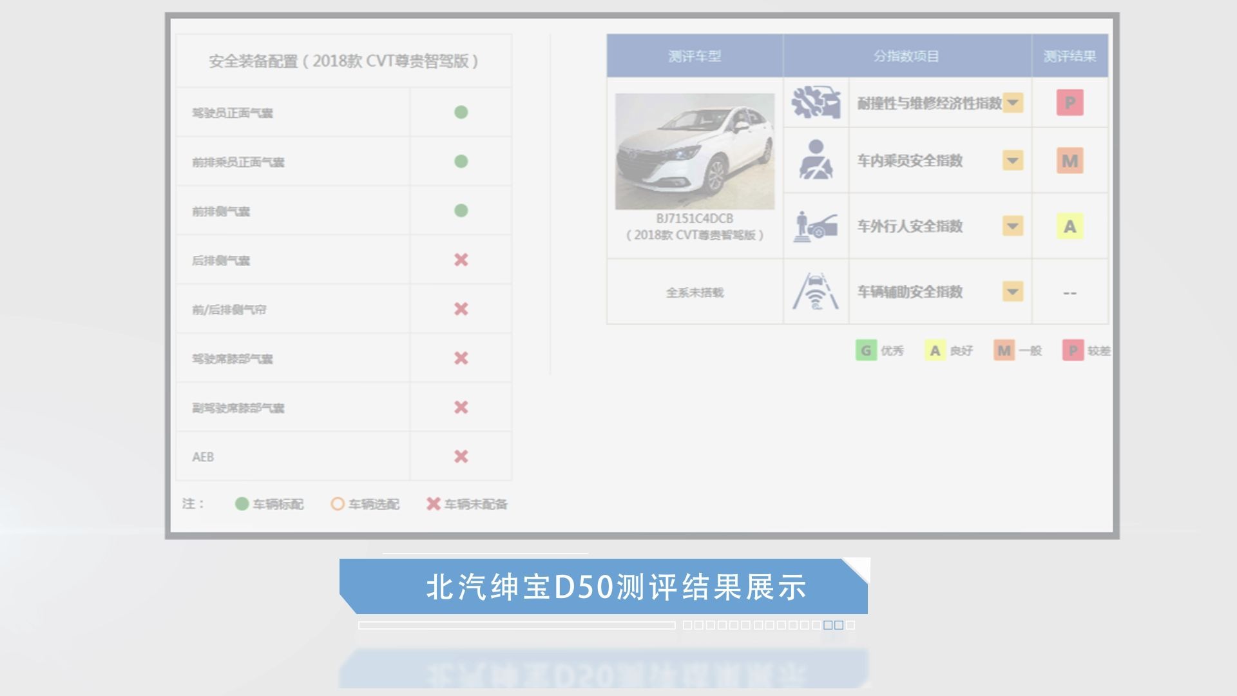This screenshot has width=1237, height=696.
Task: Click red X for 前/后排侧气帘
Action: coord(461,309)
